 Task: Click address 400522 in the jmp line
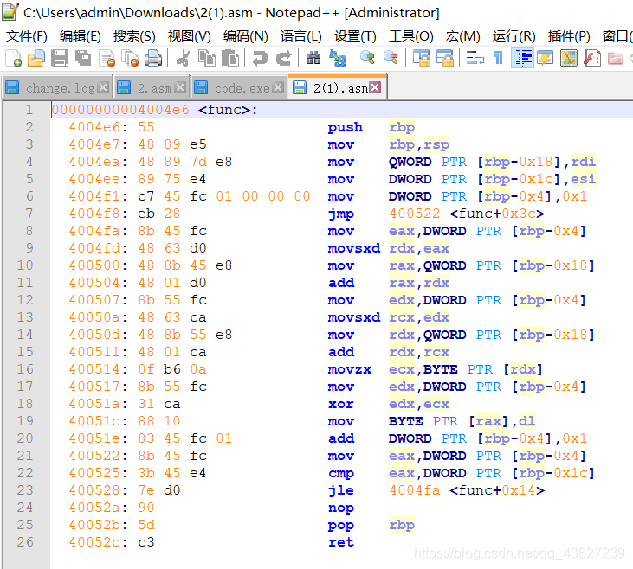[415, 214]
